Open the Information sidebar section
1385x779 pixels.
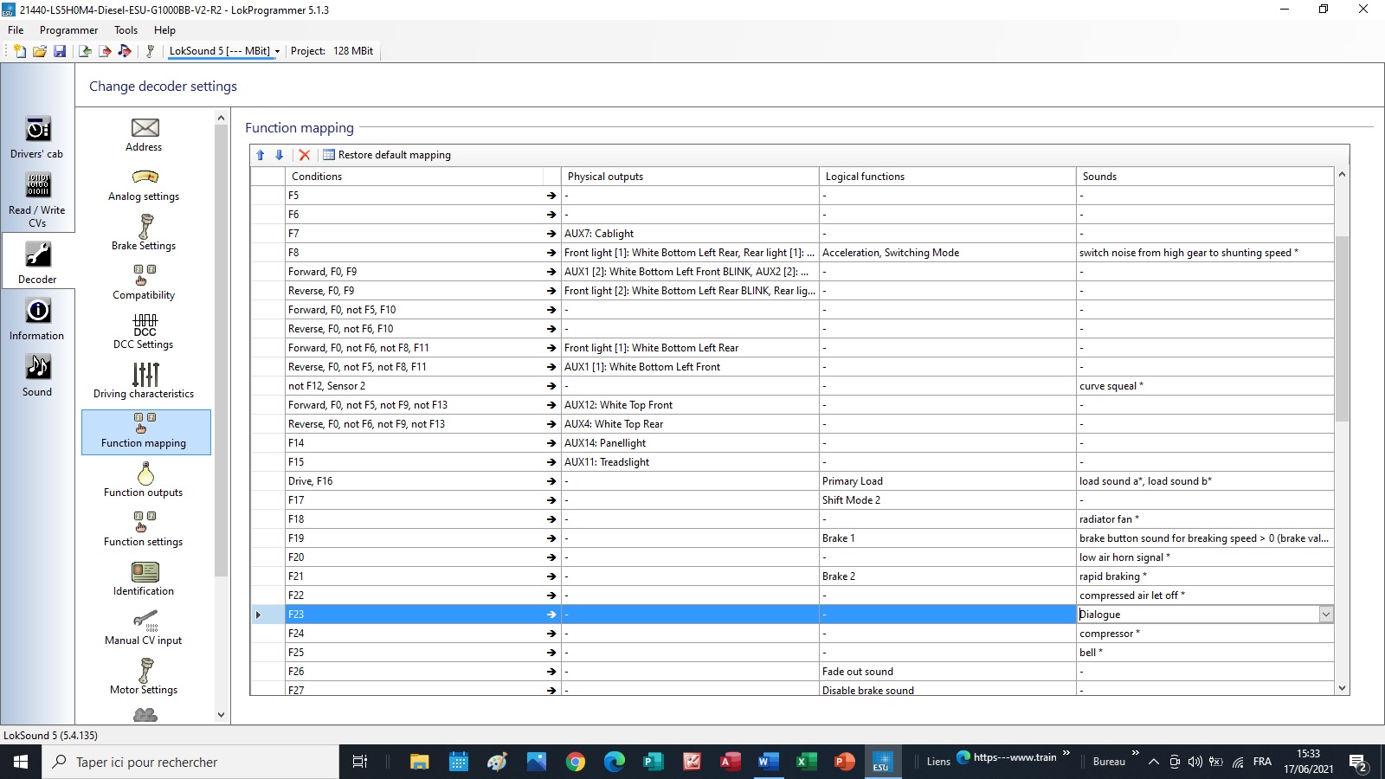37,319
